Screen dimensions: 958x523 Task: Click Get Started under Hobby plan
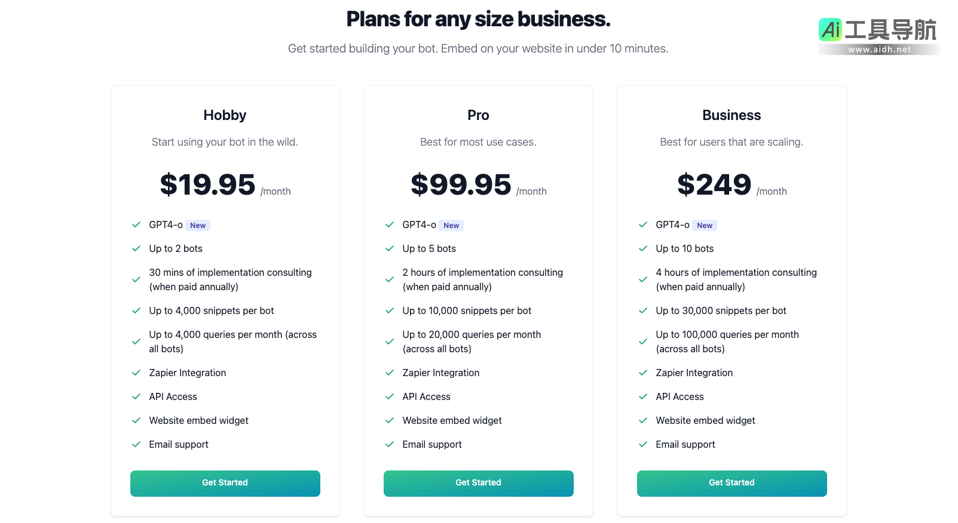pyautogui.click(x=225, y=483)
